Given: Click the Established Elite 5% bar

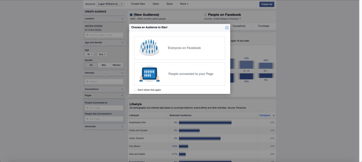Looking at the screenshot, I should coord(205,122).
